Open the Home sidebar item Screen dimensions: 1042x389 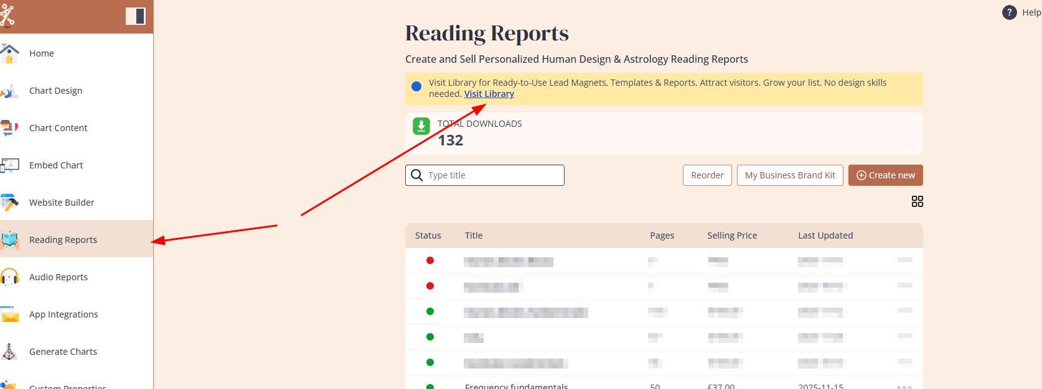coord(41,53)
